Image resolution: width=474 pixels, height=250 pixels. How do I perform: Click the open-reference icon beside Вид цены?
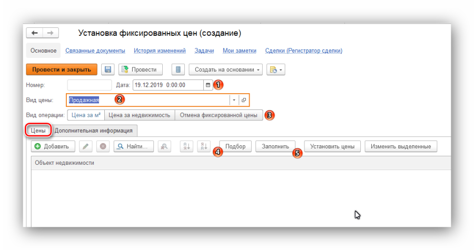[243, 100]
